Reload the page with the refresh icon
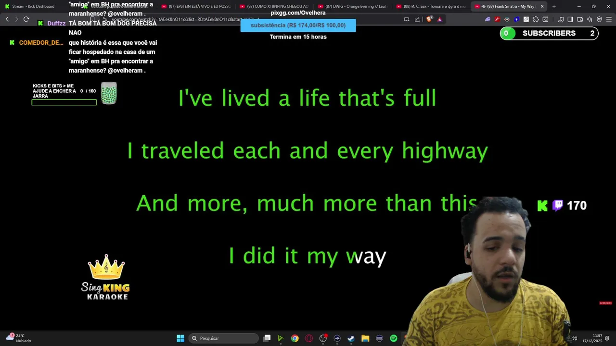Image resolution: width=616 pixels, height=346 pixels. [x=26, y=19]
